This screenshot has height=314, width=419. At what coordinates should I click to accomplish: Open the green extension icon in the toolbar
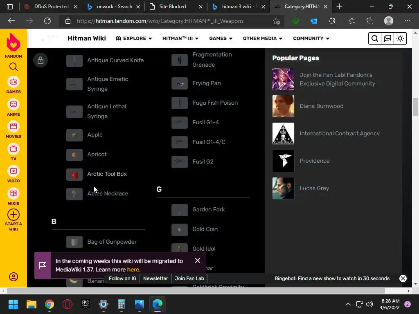[295, 21]
